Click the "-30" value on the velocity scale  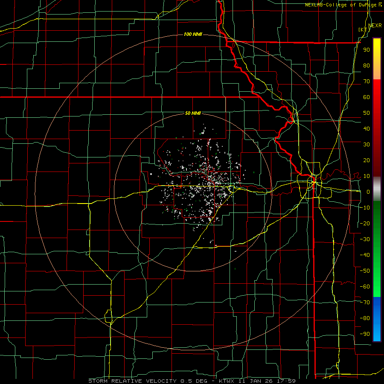click(x=365, y=239)
